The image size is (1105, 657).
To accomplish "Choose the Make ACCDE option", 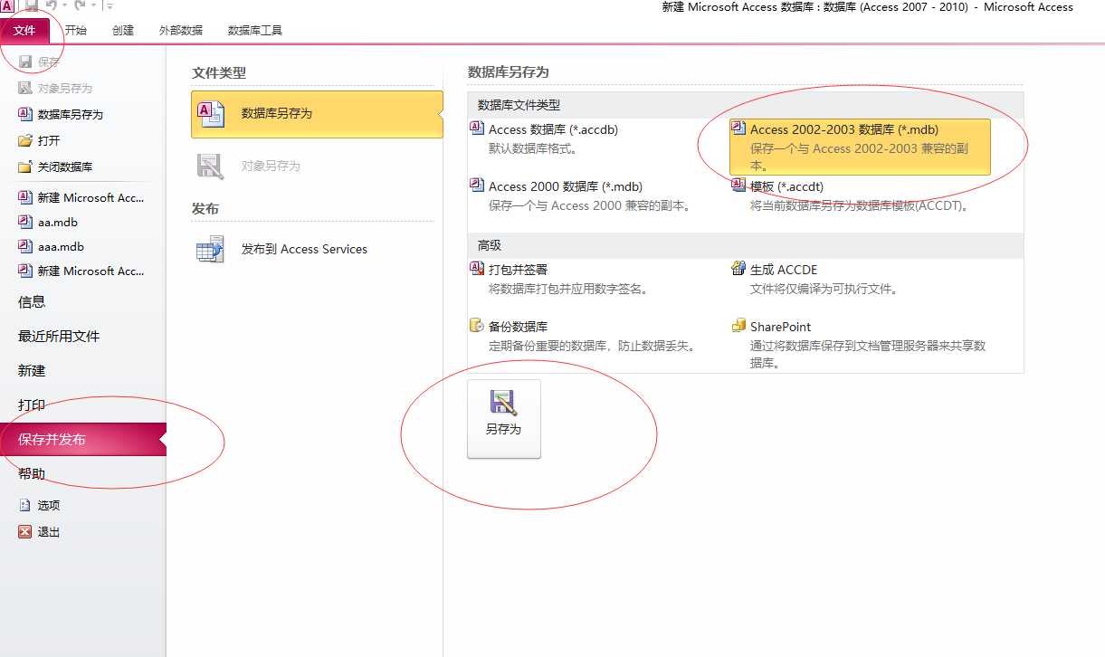I will (x=783, y=270).
